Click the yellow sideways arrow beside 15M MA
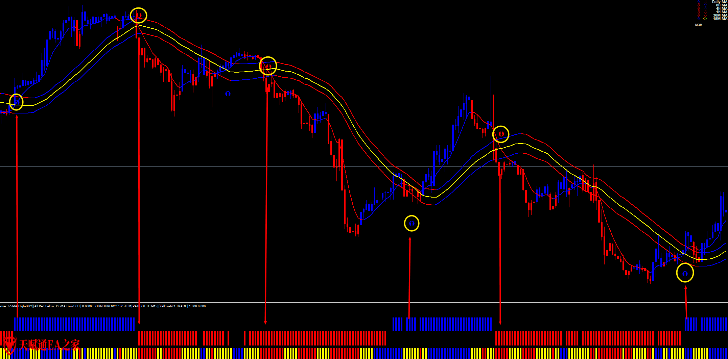 point(705,19)
